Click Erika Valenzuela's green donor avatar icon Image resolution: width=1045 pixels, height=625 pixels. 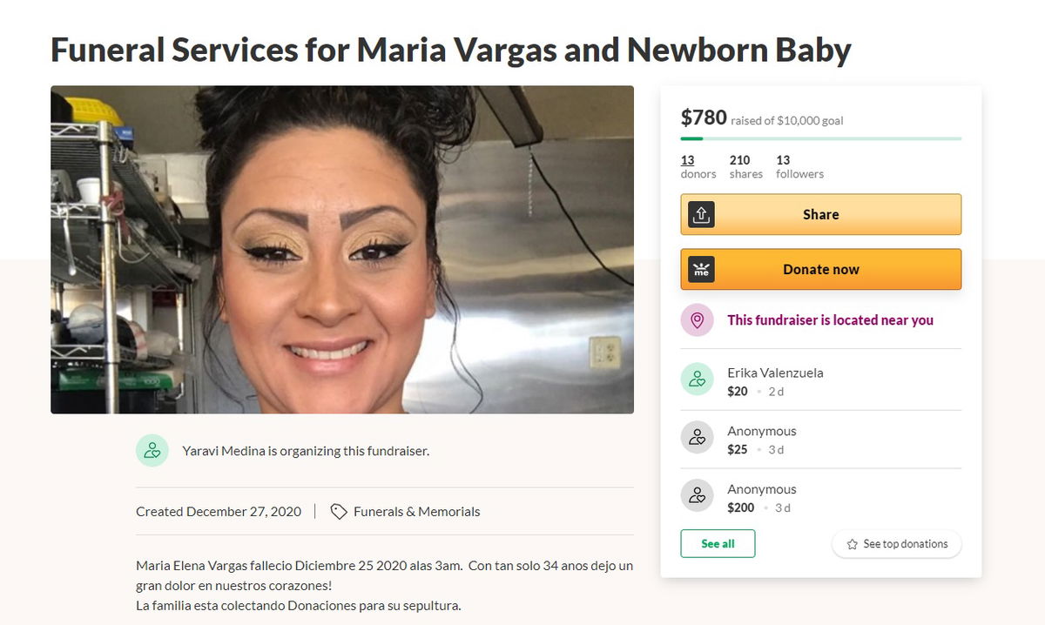(x=697, y=380)
